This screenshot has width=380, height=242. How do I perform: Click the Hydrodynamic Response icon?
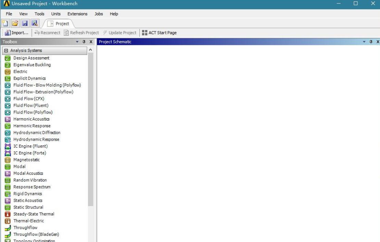[x=8, y=139]
